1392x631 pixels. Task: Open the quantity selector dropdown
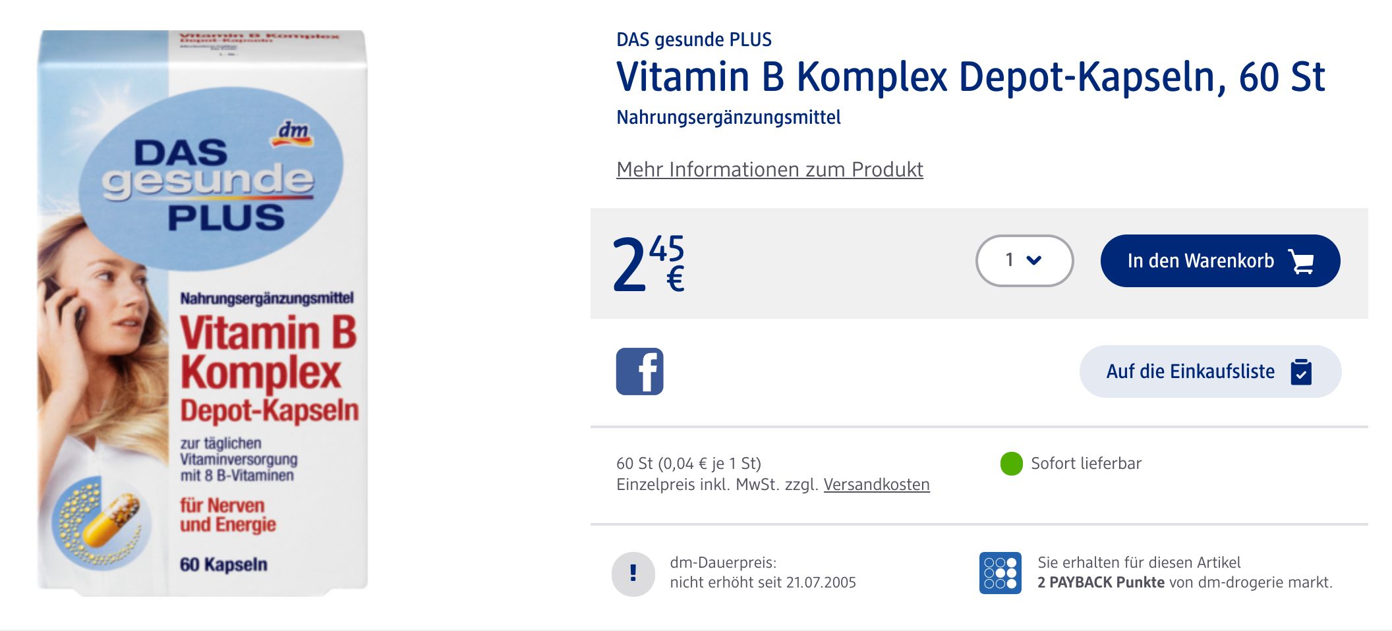point(1024,261)
